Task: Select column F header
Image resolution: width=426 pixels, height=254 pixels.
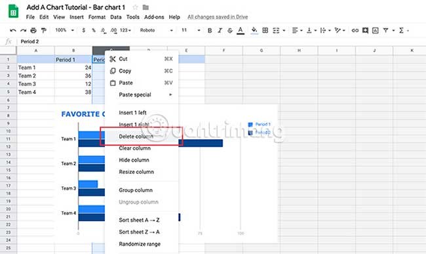Action: 223,51
